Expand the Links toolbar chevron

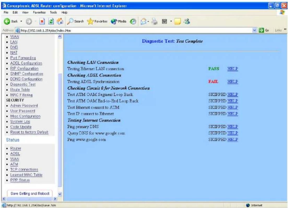tap(285, 30)
